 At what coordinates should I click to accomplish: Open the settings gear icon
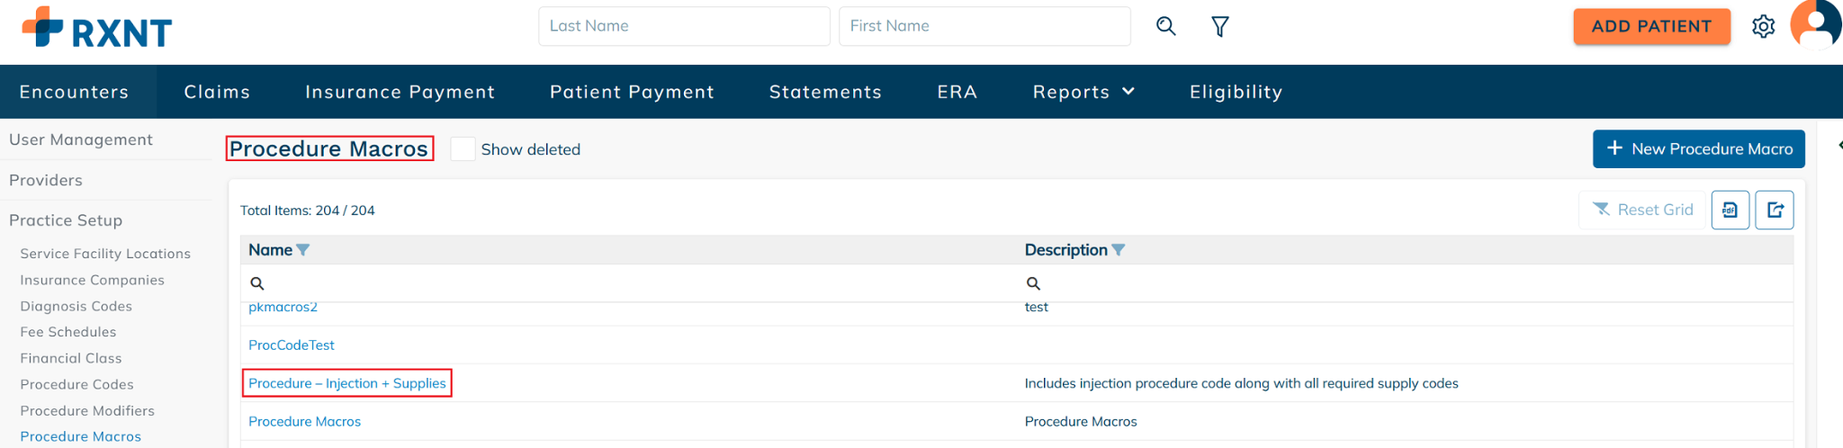pos(1763,27)
